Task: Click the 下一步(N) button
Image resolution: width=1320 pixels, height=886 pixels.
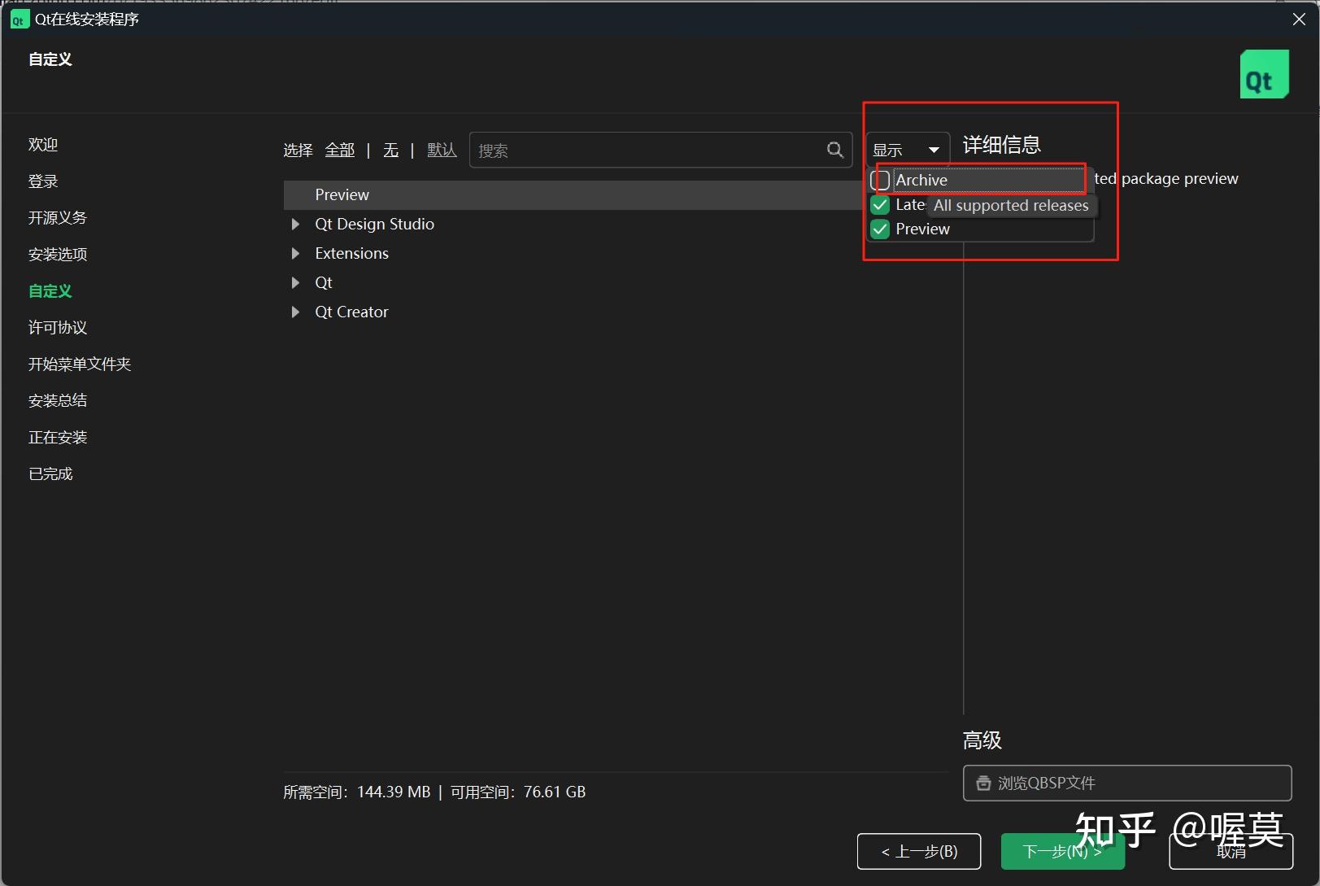Action: [1061, 851]
